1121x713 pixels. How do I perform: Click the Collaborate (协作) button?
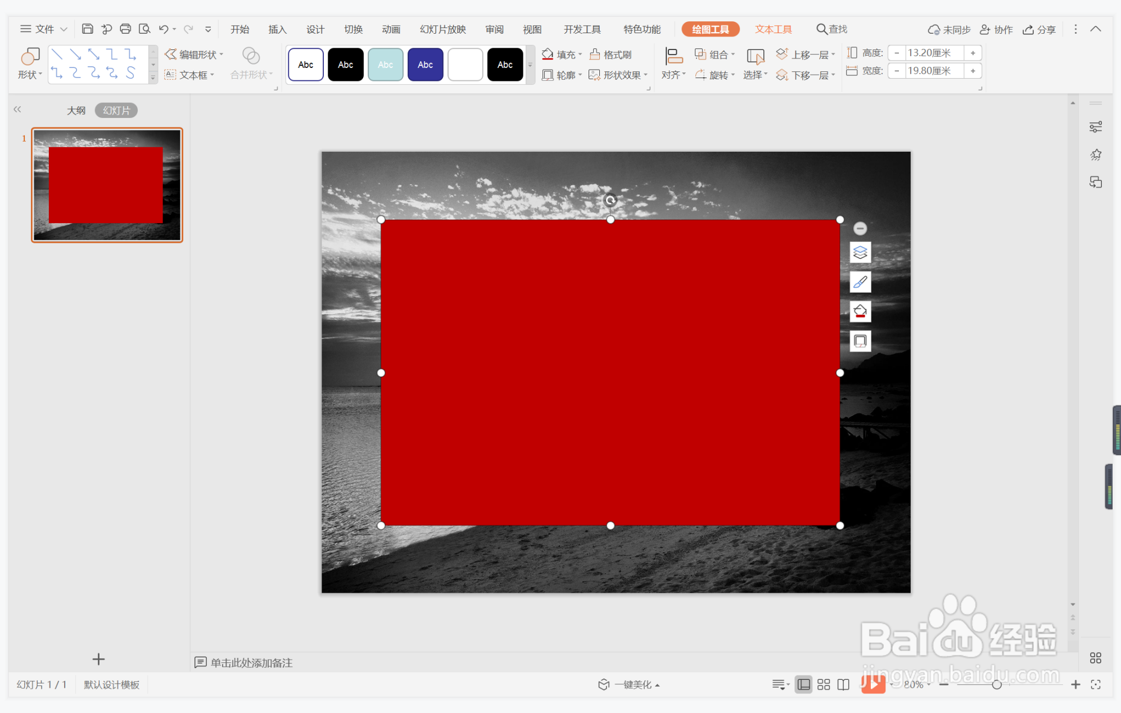[x=996, y=29]
